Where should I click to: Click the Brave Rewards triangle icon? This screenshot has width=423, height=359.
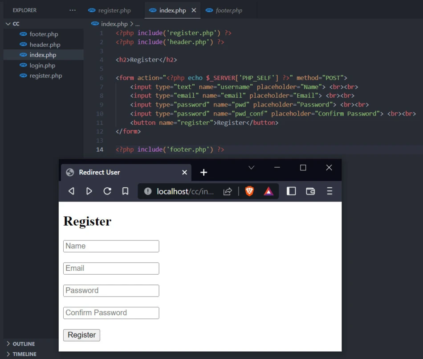[268, 191]
